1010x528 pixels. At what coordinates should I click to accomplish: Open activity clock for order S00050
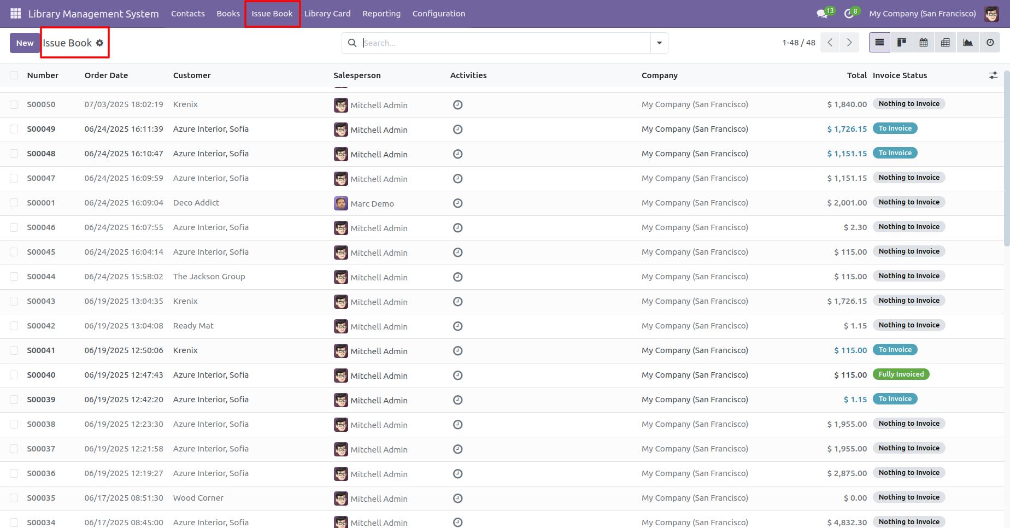click(458, 105)
